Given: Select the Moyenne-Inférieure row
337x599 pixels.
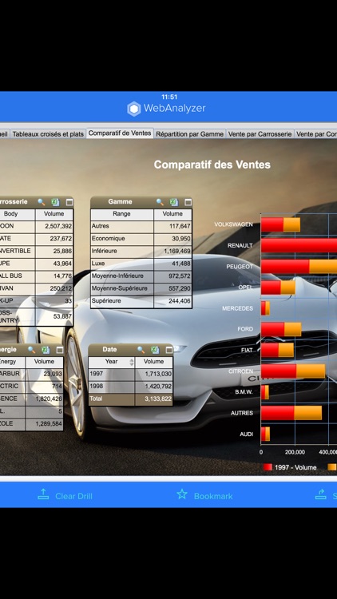Looking at the screenshot, I should coord(141,276).
